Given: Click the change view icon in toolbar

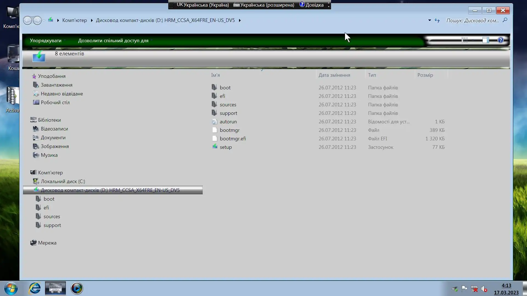Looking at the screenshot, I should pyautogui.click(x=465, y=40).
